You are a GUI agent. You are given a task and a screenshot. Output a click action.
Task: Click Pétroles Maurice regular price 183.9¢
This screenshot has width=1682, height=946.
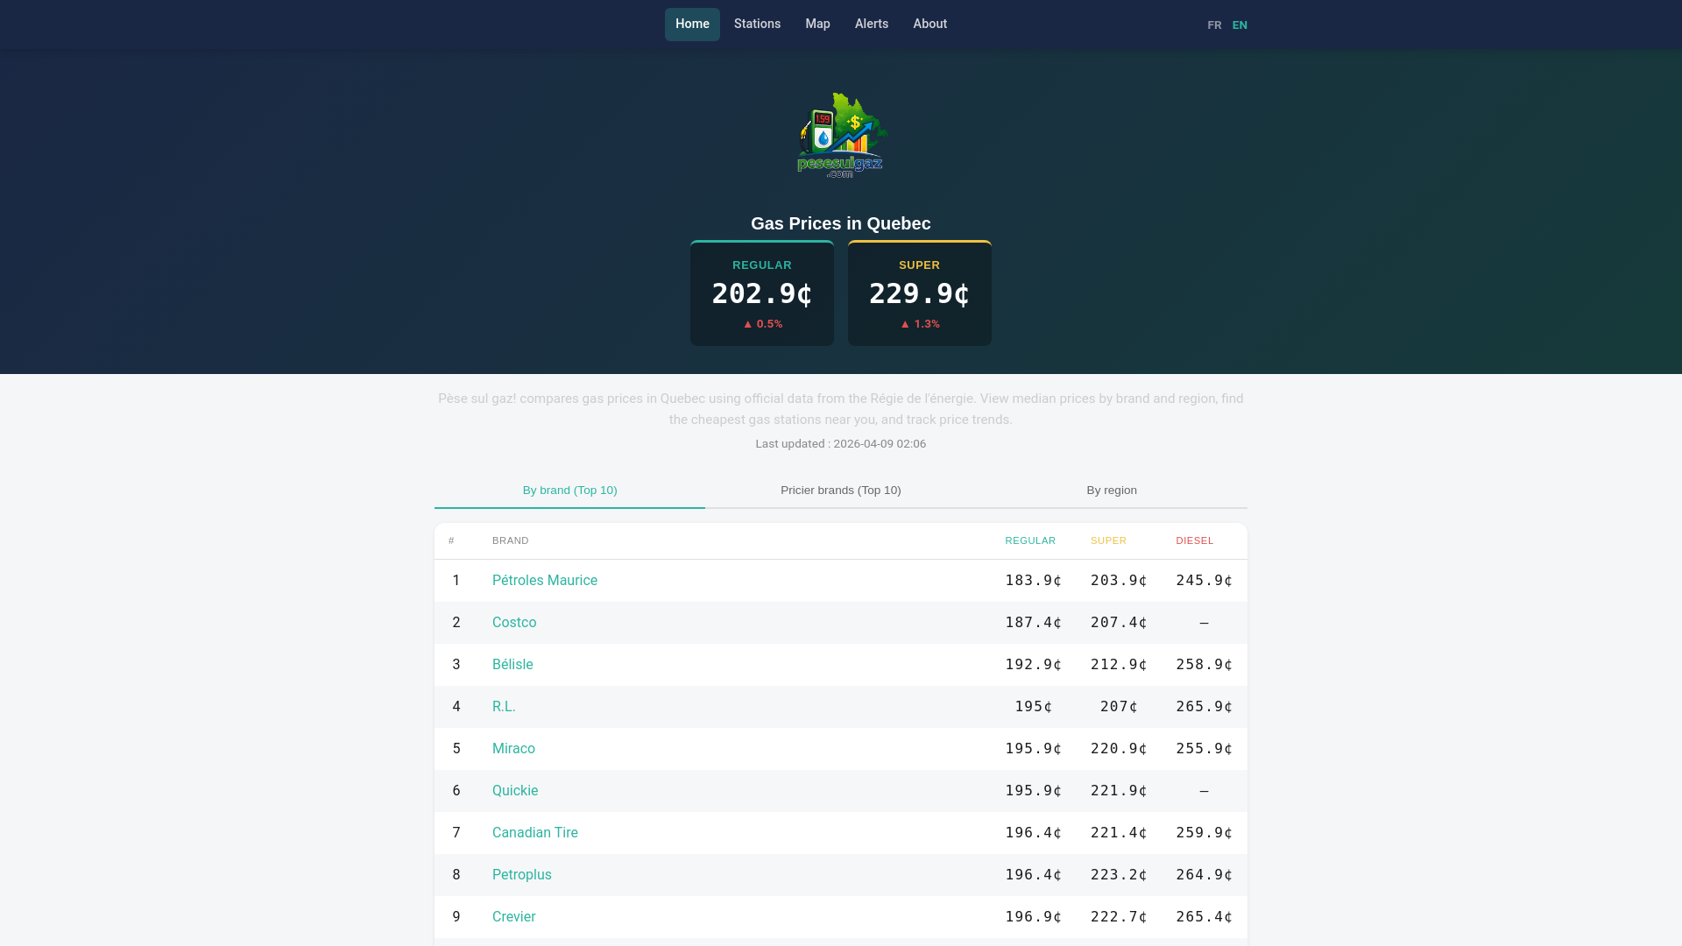tap(1034, 581)
